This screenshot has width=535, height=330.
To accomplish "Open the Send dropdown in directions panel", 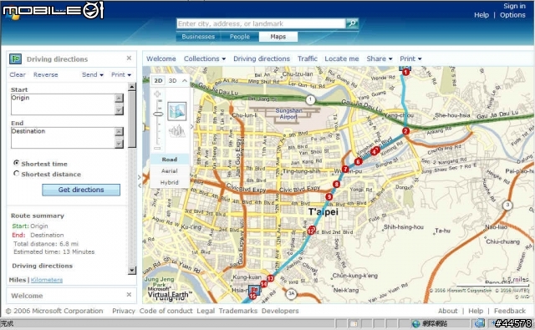I will (93, 74).
